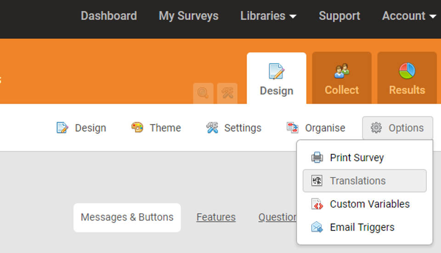The width and height of the screenshot is (441, 253).
Task: Click the Organise icon in the toolbar
Action: pyautogui.click(x=293, y=128)
